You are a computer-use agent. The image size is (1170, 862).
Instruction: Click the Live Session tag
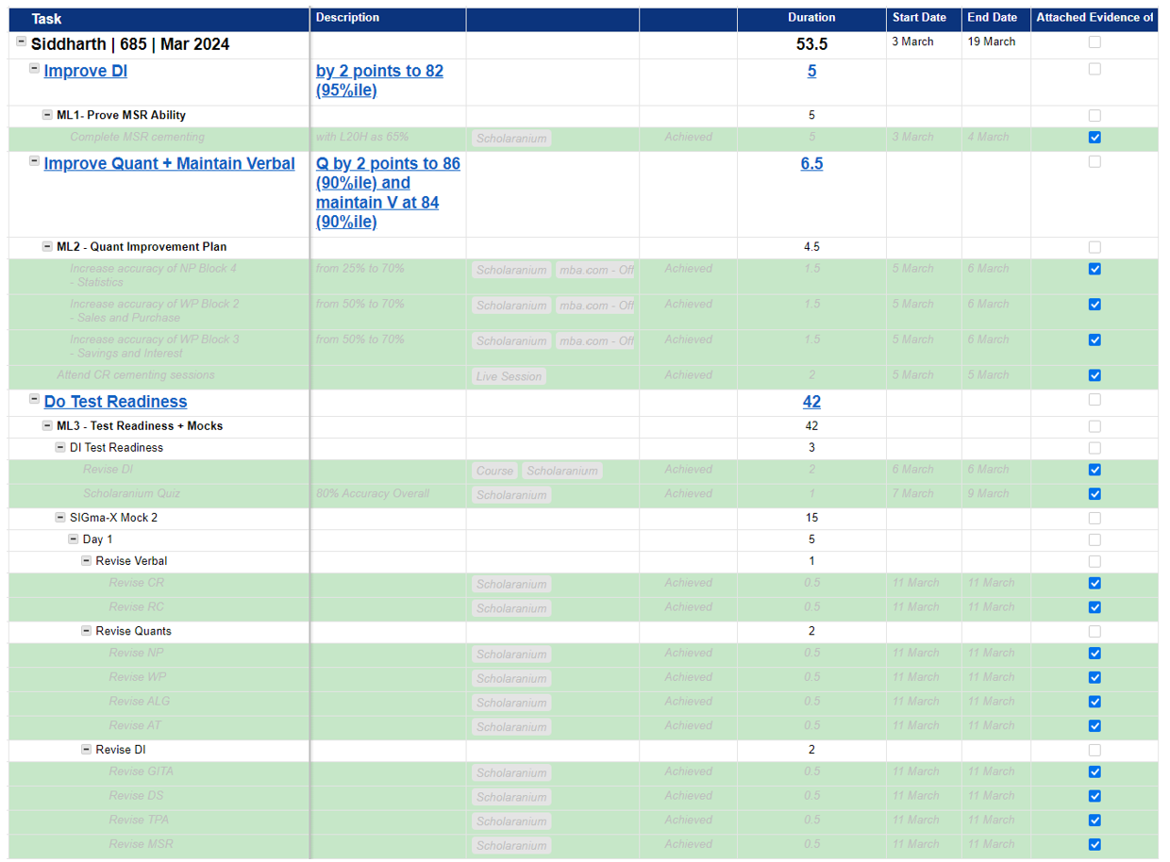click(x=509, y=376)
